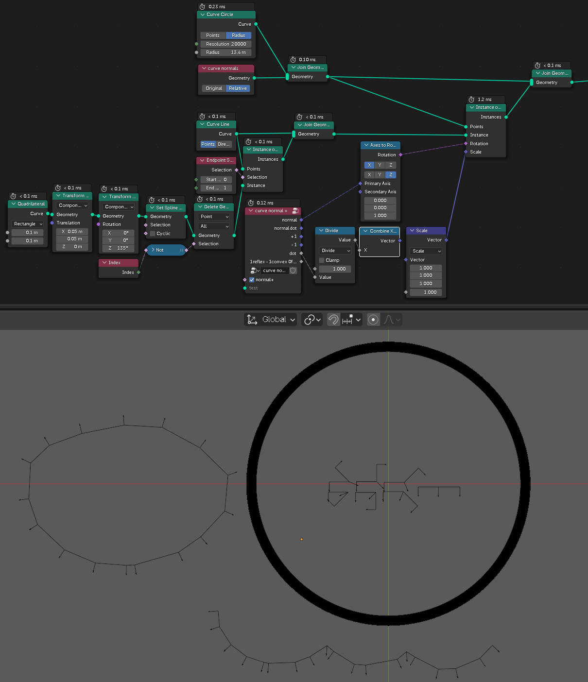Click the Resolution 20000 field
This screenshot has height=682, width=588.
click(x=226, y=44)
